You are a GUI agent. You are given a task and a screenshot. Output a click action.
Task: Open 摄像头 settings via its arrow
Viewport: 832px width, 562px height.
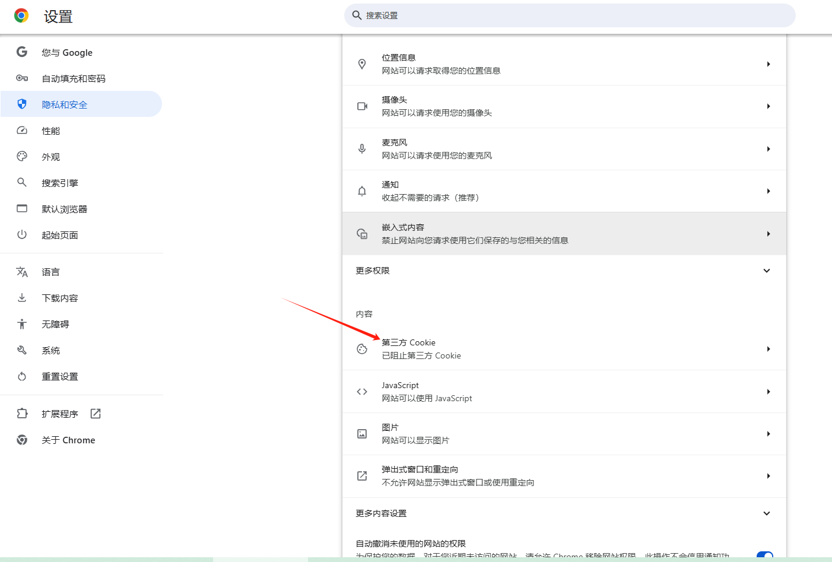click(769, 106)
